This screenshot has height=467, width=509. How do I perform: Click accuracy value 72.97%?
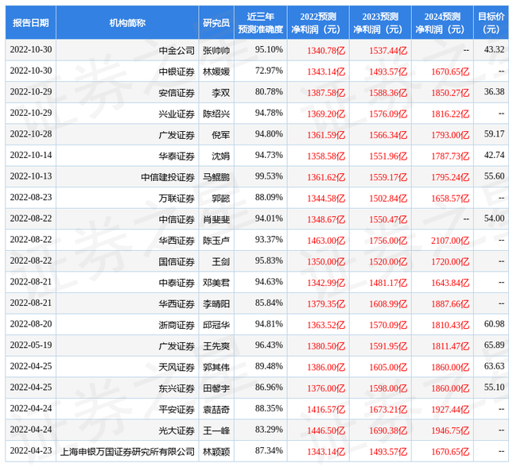coord(269,71)
